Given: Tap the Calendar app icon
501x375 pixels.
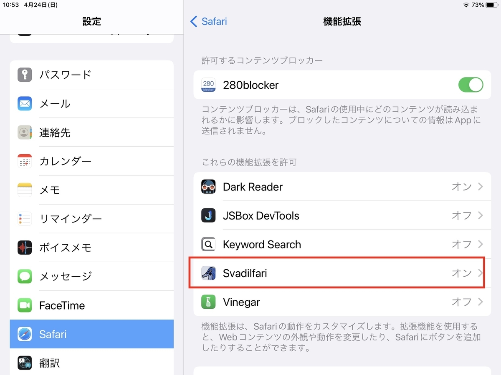Looking at the screenshot, I should [x=25, y=161].
